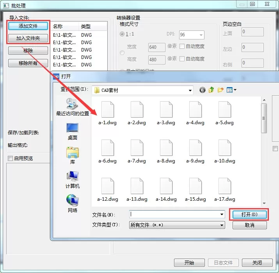The width and height of the screenshot is (279, 273).
Task: Click the 高度 480 input field
Action: (157, 60)
